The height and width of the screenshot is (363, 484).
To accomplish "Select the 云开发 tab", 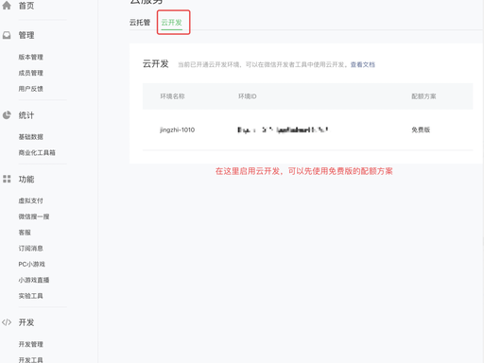I will (x=172, y=23).
